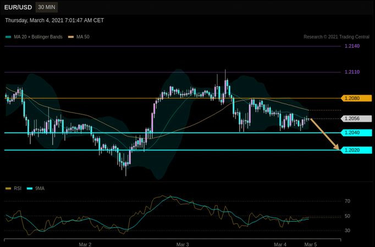The image size is (375, 247).
Task: Toggle the 9MA legend label
Action: pyautogui.click(x=40, y=188)
